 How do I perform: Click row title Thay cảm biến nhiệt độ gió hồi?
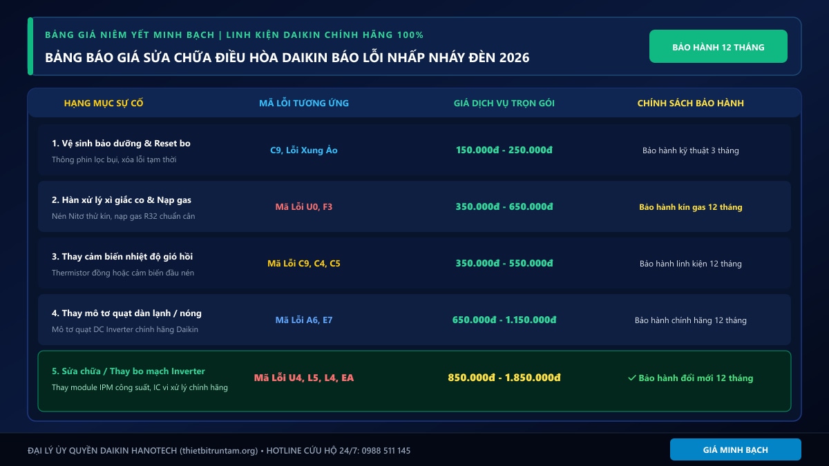coord(122,256)
